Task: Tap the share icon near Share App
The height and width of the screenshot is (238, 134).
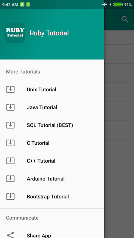Action: pyautogui.click(x=10, y=235)
